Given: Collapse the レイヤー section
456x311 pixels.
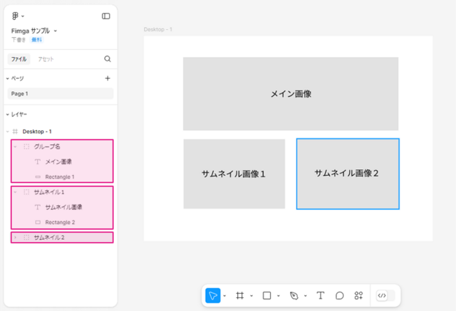Looking at the screenshot, I should (8, 115).
